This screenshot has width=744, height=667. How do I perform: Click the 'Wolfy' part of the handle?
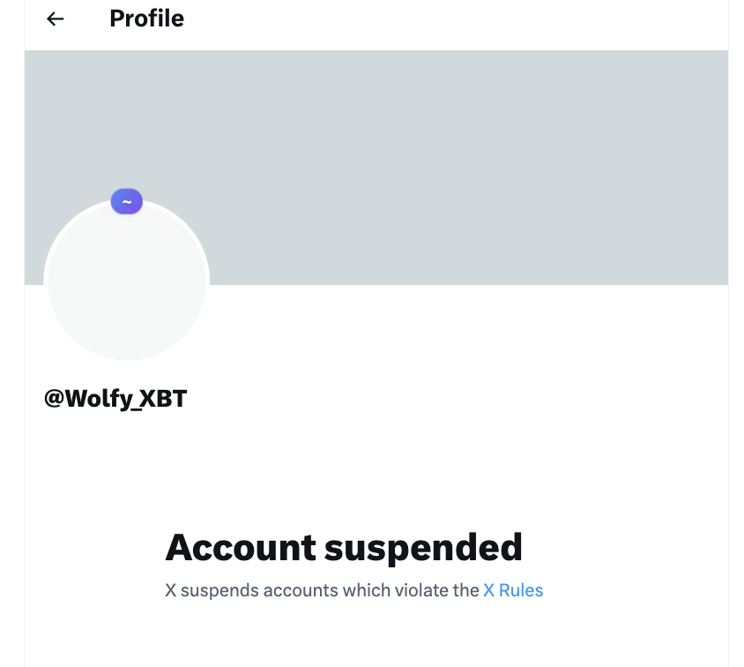click(98, 399)
